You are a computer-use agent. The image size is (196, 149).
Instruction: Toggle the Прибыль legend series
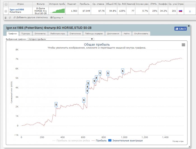(99, 141)
